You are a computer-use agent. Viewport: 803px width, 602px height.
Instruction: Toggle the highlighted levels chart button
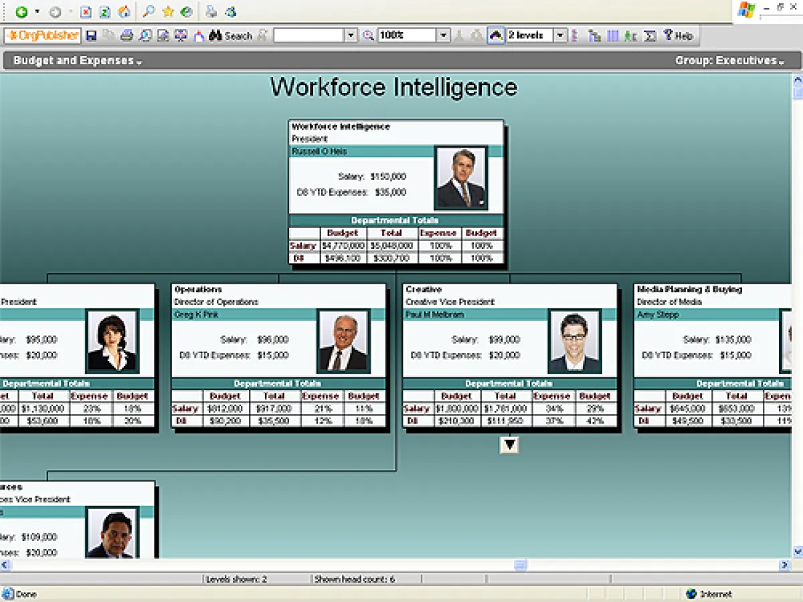pos(496,35)
